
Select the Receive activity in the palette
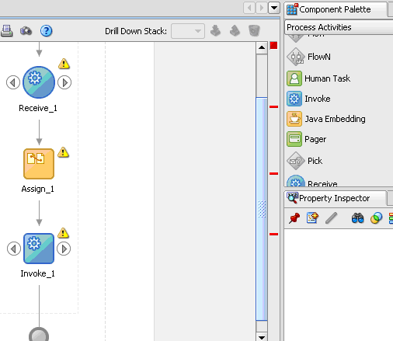(312, 181)
